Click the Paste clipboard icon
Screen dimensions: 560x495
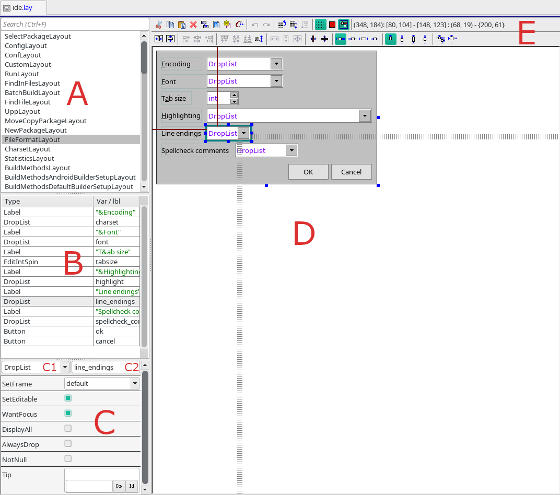click(x=182, y=25)
